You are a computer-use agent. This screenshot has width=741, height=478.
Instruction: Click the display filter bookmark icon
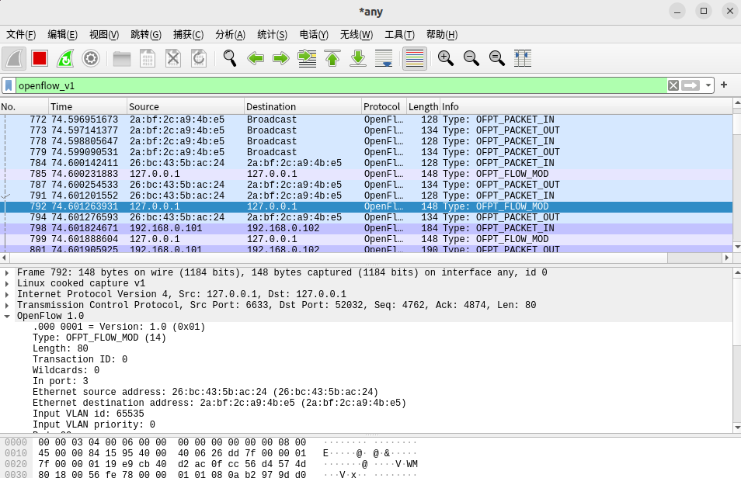click(9, 85)
